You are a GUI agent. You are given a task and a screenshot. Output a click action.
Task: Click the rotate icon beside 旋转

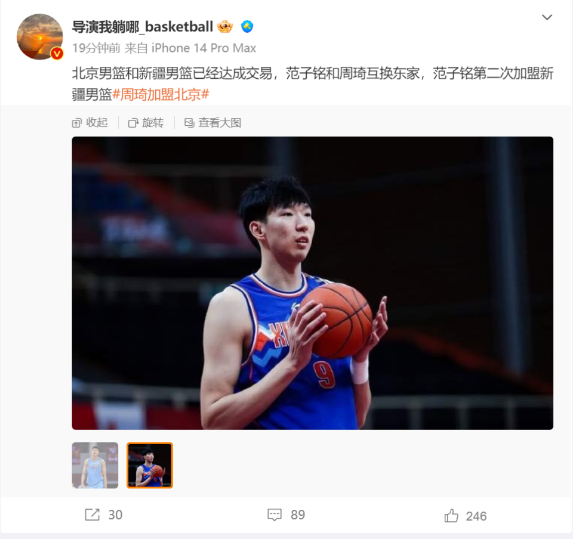coord(133,123)
